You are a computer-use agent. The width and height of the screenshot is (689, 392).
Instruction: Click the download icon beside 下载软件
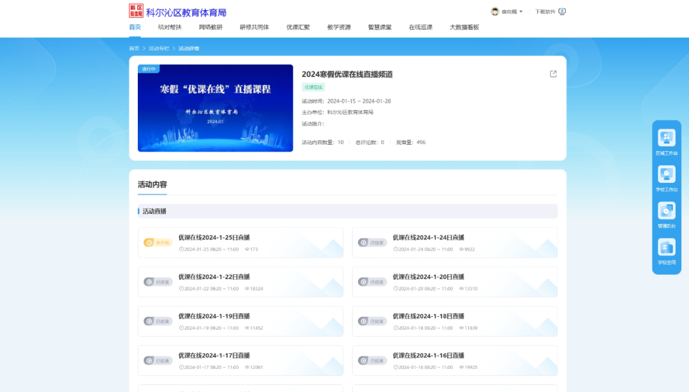click(x=562, y=11)
